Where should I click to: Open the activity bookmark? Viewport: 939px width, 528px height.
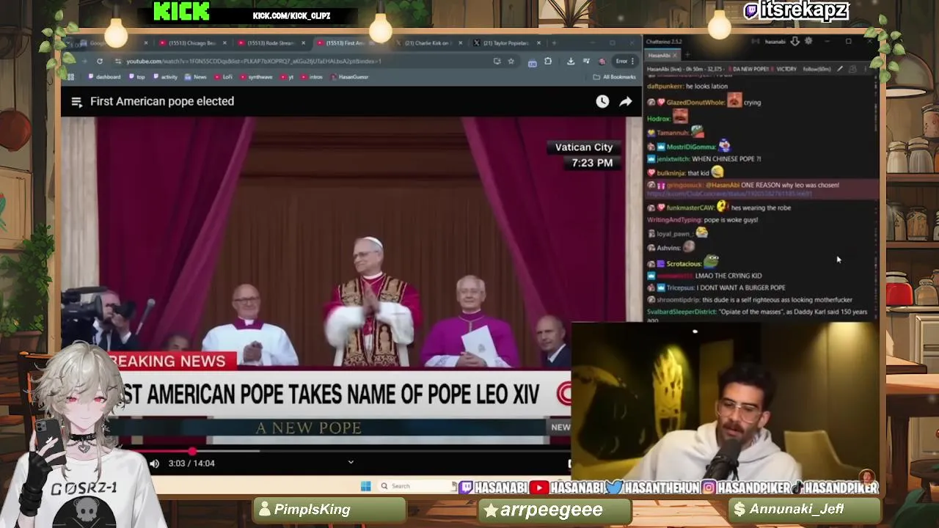pyautogui.click(x=165, y=77)
